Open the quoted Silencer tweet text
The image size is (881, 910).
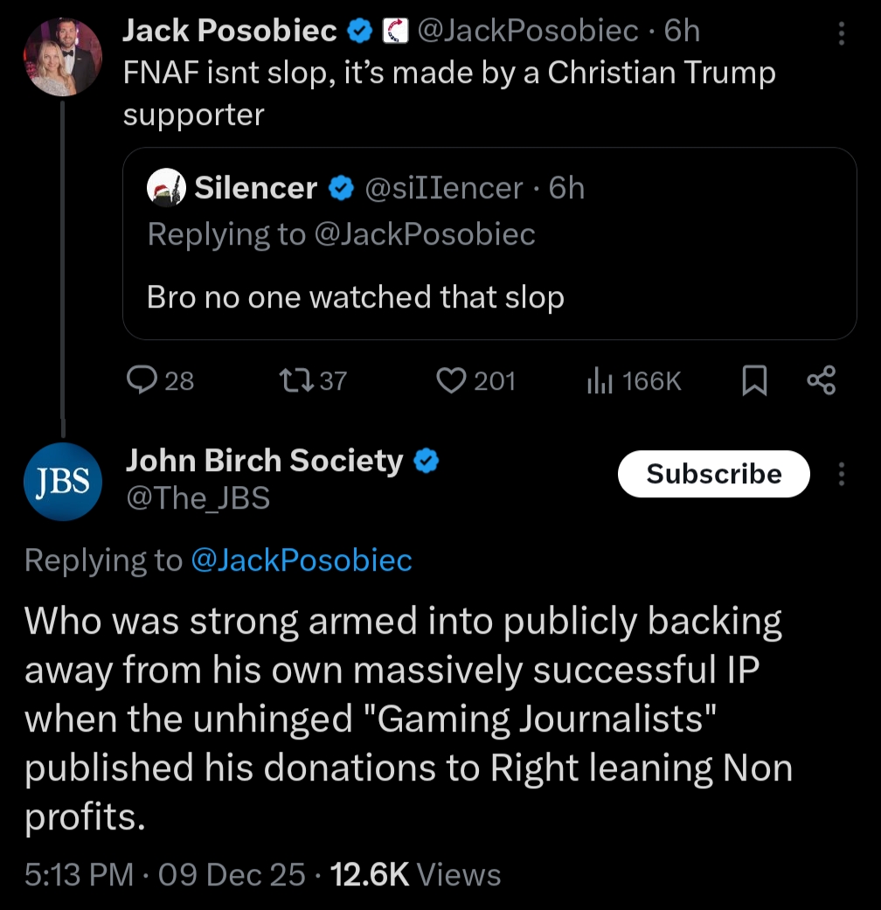[x=355, y=297]
